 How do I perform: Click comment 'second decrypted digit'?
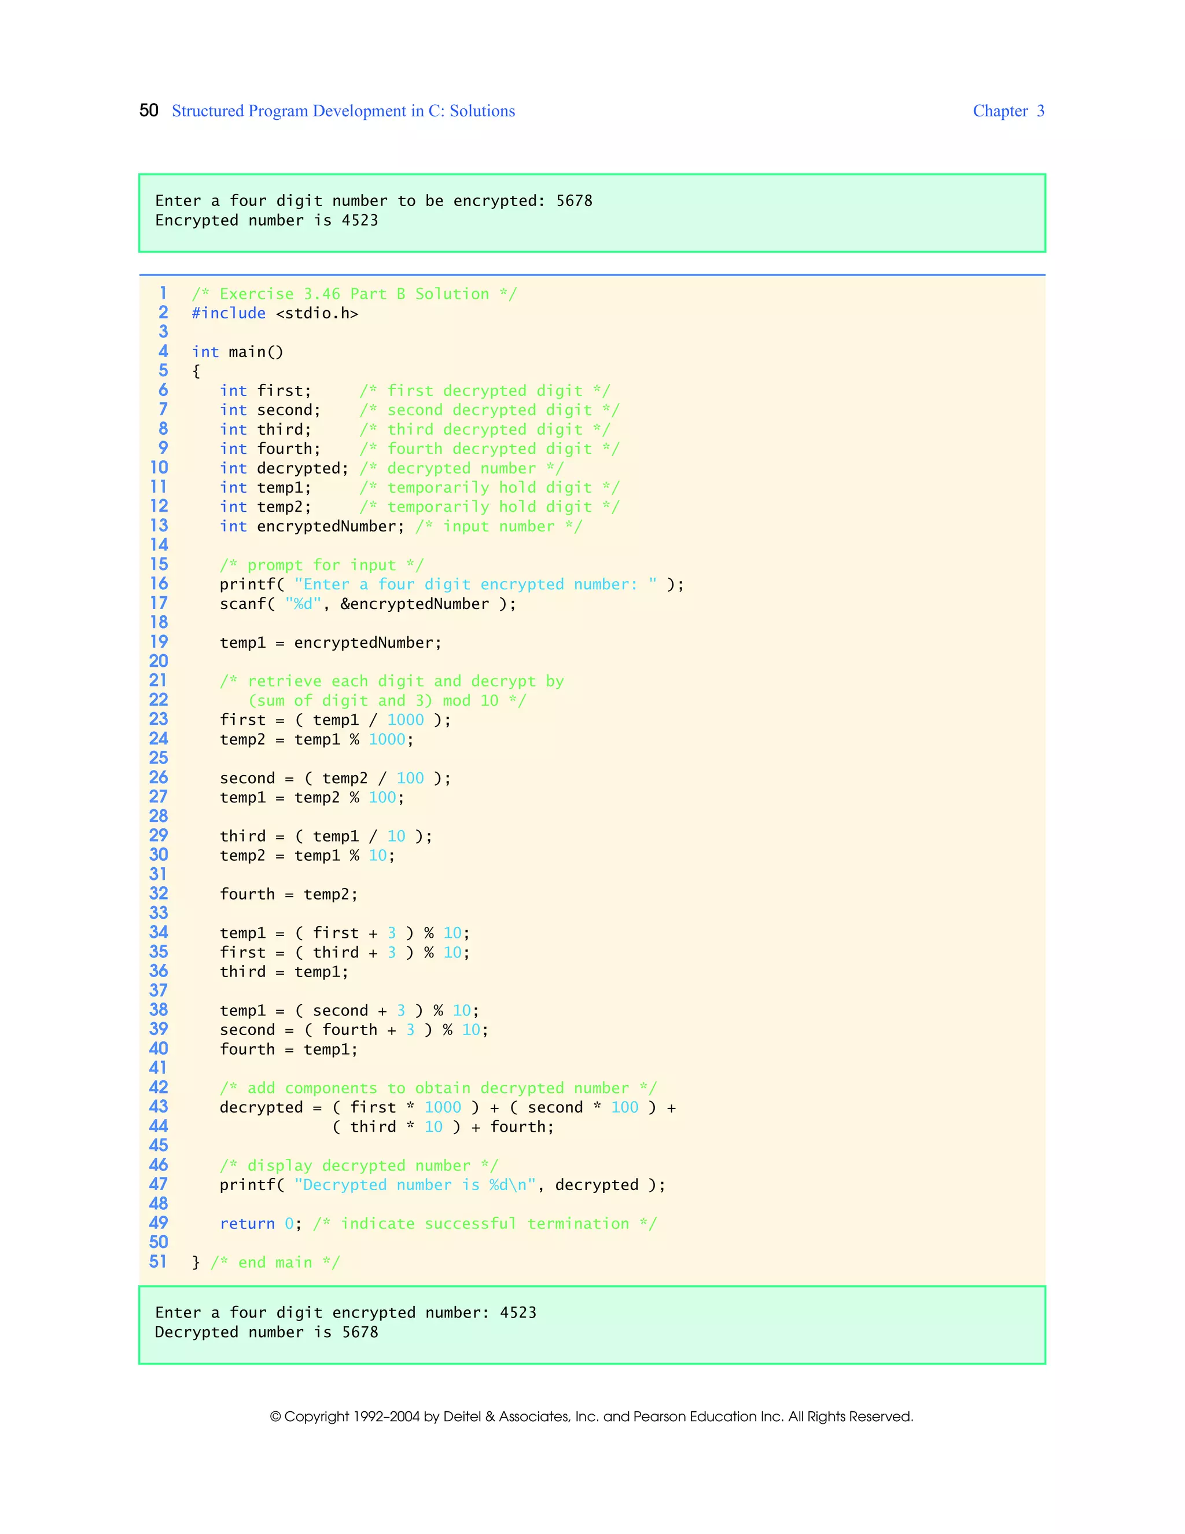(490, 410)
